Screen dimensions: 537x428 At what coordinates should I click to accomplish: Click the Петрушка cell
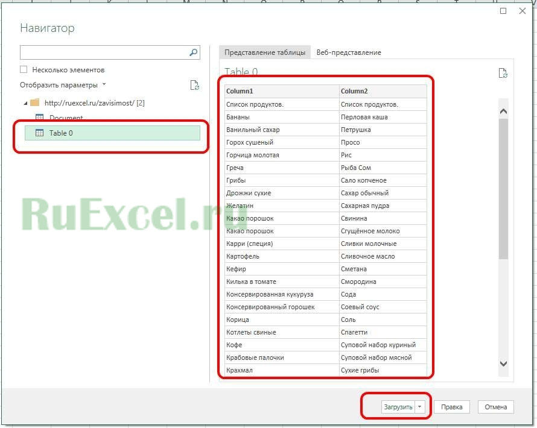coord(383,130)
